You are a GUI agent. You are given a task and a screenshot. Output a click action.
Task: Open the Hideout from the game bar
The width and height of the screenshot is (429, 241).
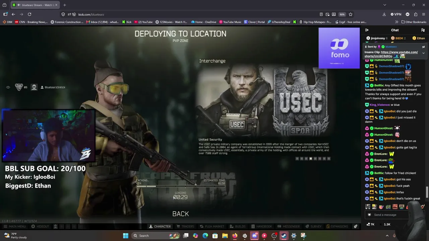(x=40, y=227)
